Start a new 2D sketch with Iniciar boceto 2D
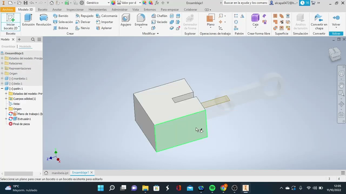 pyautogui.click(x=11, y=22)
